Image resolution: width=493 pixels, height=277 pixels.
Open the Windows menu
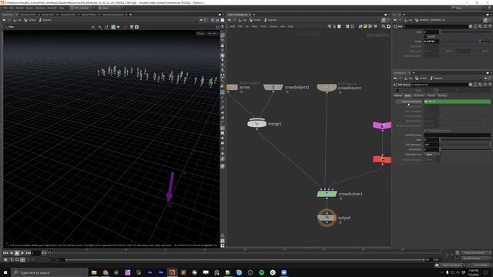40,8
